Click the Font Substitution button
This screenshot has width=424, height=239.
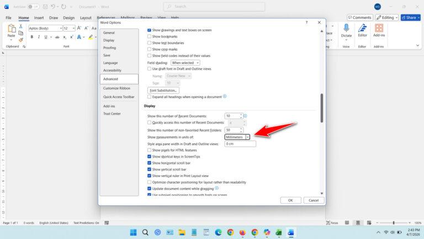point(163,90)
